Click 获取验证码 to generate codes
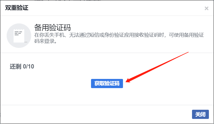The image size is (214, 124). pyautogui.click(x=107, y=83)
